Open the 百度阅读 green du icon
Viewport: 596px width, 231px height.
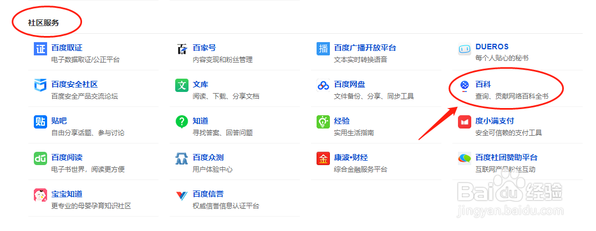pos(40,158)
